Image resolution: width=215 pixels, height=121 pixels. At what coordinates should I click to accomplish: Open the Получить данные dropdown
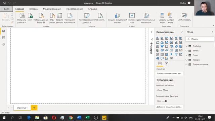pyautogui.click(x=21, y=18)
